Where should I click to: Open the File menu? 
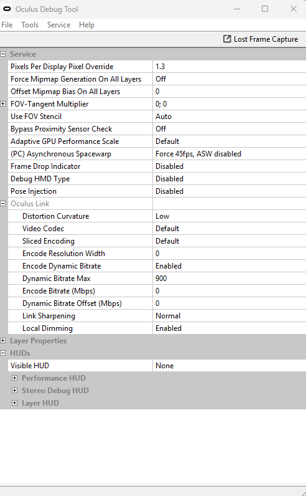[7, 25]
